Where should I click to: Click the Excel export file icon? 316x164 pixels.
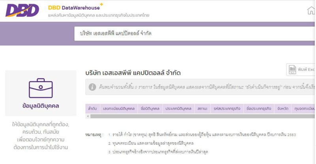[x=293, y=70]
